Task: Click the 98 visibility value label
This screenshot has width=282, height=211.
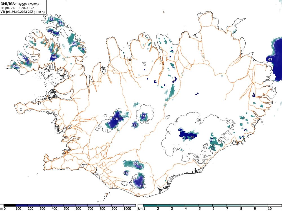Action: pyautogui.click(x=54, y=57)
